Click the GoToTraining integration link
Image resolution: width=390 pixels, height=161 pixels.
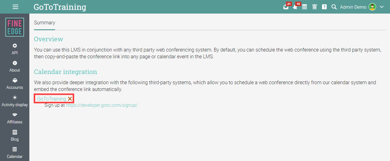pyautogui.click(x=52, y=99)
